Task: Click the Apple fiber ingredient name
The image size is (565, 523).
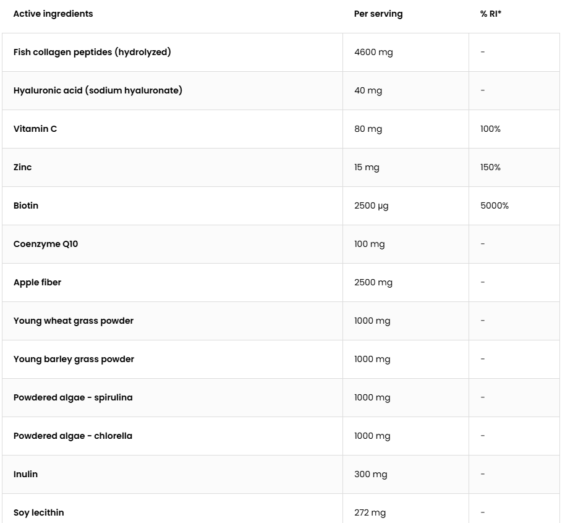Action: click(x=37, y=282)
